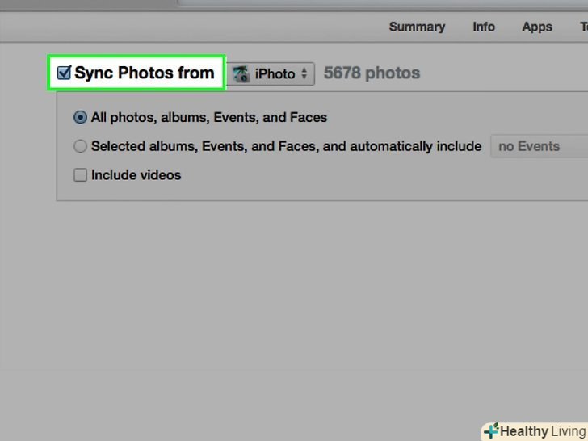Click the Sync Photos from label text

(x=144, y=73)
